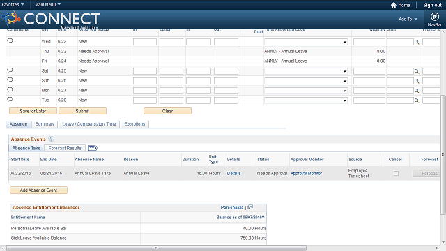Click Sick Leave Available Balance row

pos(138,238)
